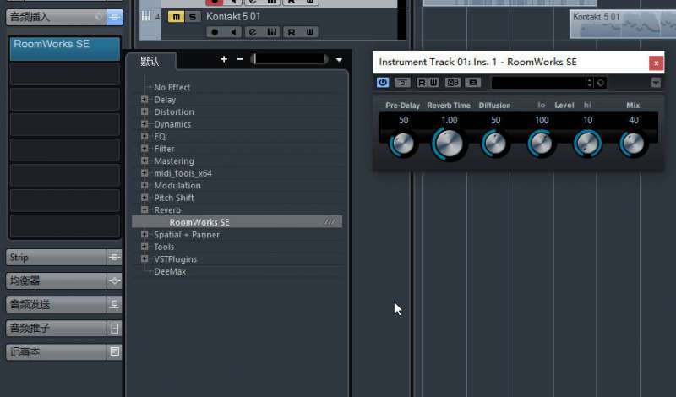Screen dimensions: 676x397
Task: Enable monitor speaker icon on Kontakt track
Action: [232, 32]
